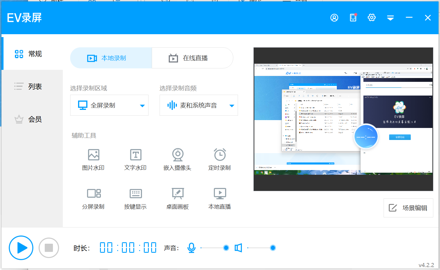Open the mobile device icon with red dot
Image resolution: width=440 pixels, height=270 pixels.
click(x=353, y=18)
